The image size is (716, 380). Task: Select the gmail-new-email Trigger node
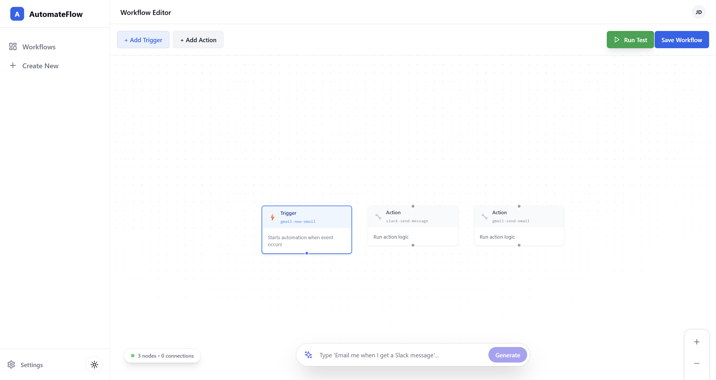click(306, 229)
